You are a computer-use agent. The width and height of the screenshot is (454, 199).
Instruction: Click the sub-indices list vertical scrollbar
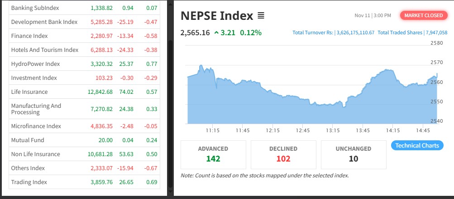170,113
